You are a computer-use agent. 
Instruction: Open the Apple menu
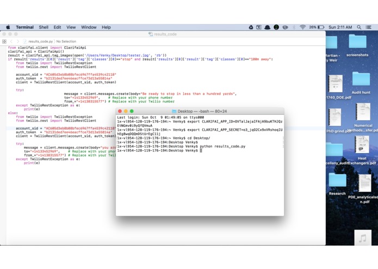coord(8,27)
